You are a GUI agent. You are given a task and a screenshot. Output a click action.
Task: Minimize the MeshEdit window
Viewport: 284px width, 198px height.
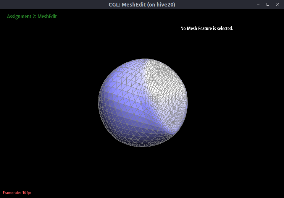click(x=258, y=4)
